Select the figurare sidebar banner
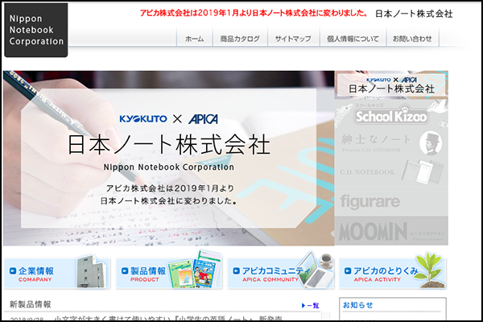 (391, 201)
